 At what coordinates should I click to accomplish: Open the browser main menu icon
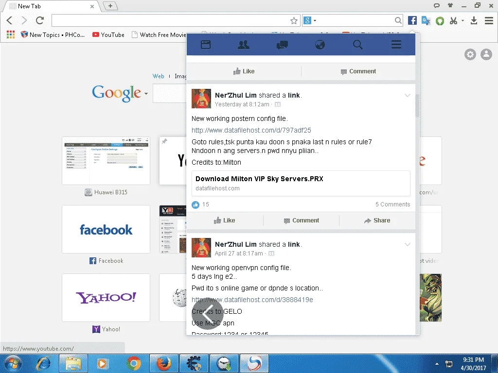click(489, 20)
